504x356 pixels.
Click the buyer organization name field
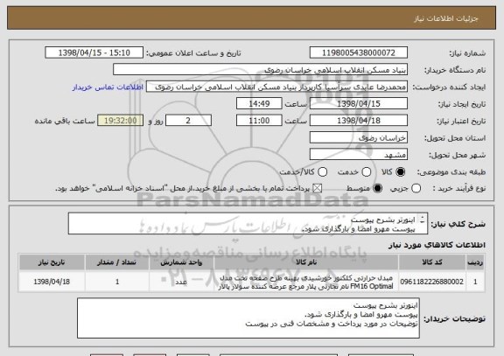click(x=261, y=70)
